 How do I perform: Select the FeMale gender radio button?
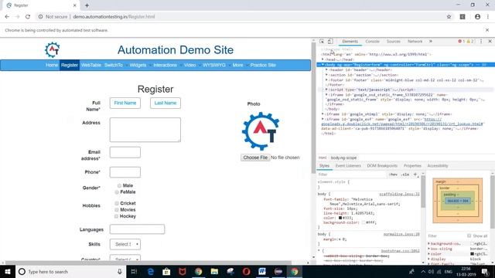click(x=117, y=192)
